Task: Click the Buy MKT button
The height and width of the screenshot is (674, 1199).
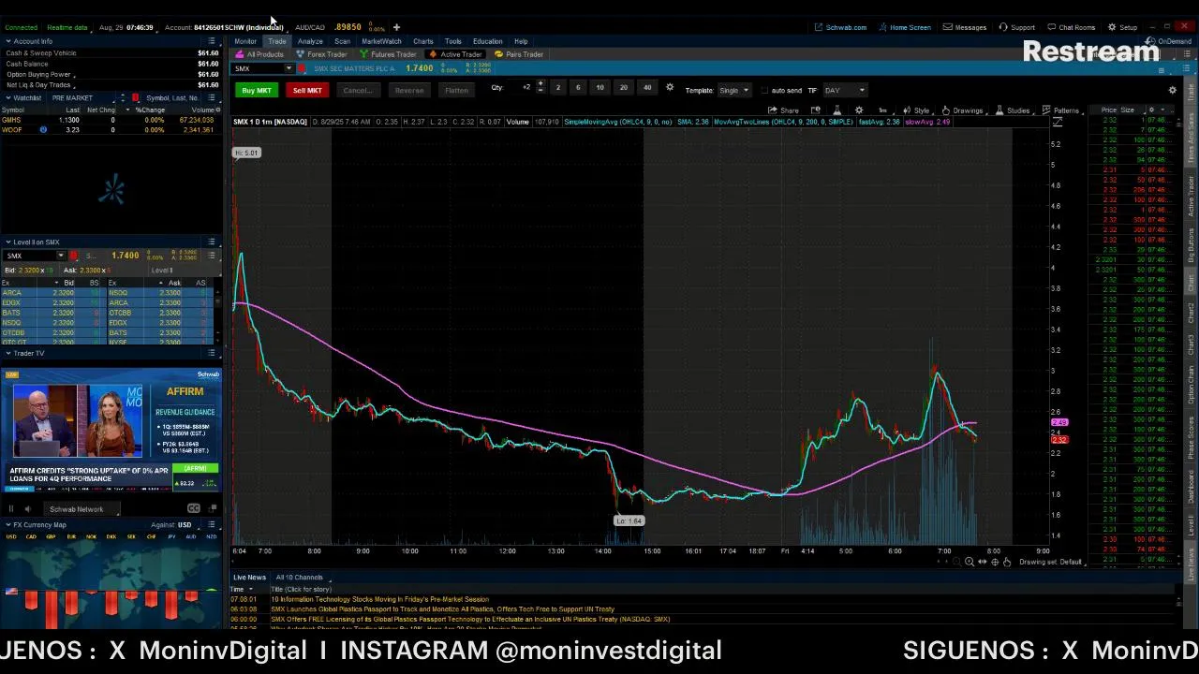Action: pyautogui.click(x=256, y=90)
